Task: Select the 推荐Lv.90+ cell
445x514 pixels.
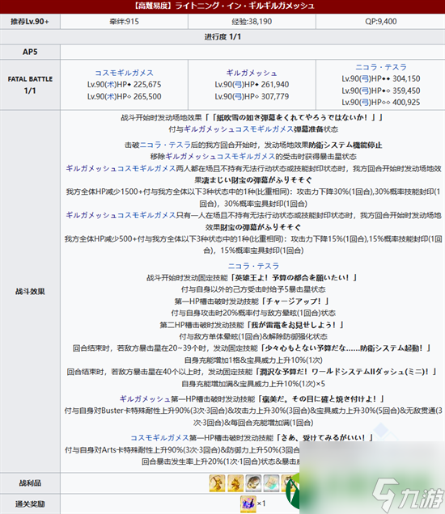Action: (30, 22)
